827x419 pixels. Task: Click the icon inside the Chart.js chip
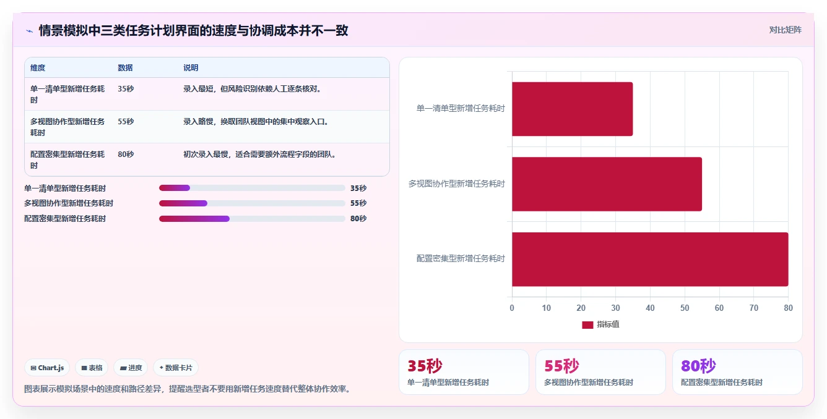33,368
